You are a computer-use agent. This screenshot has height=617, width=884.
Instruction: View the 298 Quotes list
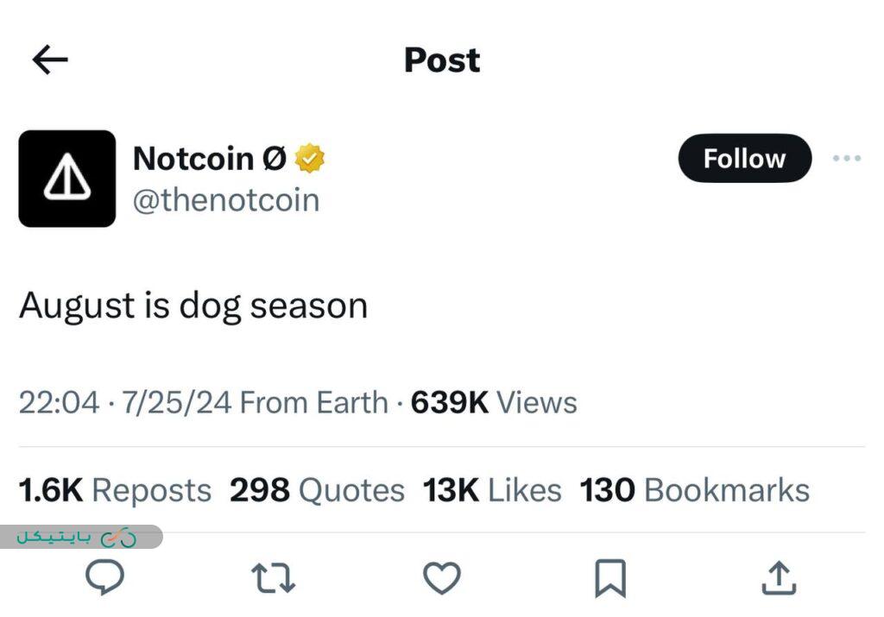pyautogui.click(x=317, y=490)
